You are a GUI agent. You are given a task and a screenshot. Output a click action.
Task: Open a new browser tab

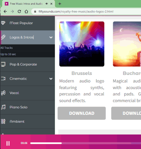coord(60,4)
